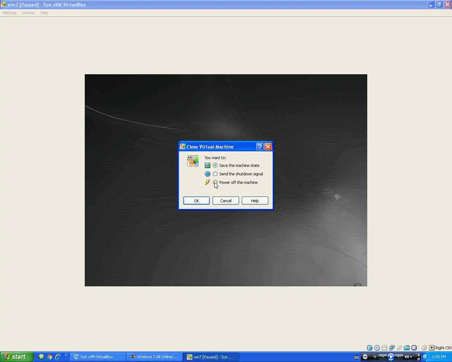452x362 pixels.
Task: Click the question mark help icon in dialog title
Action: (260, 146)
